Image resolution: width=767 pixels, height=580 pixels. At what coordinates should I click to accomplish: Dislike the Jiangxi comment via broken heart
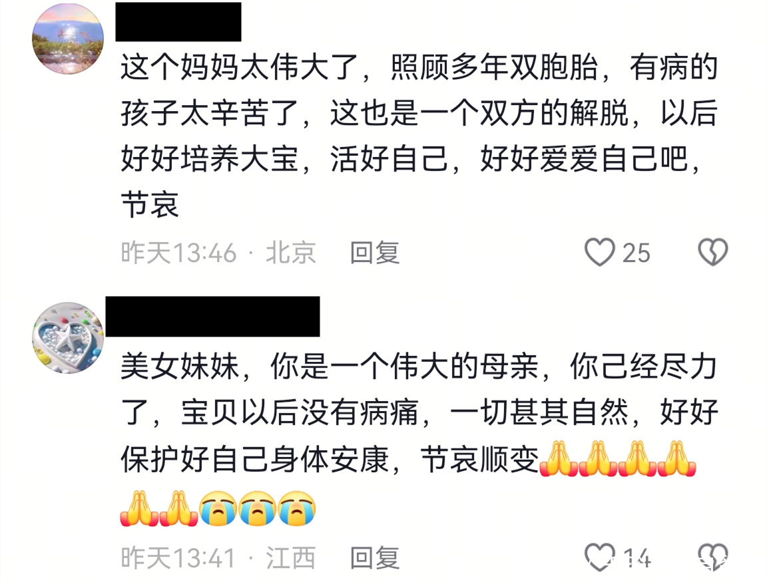coord(712,557)
